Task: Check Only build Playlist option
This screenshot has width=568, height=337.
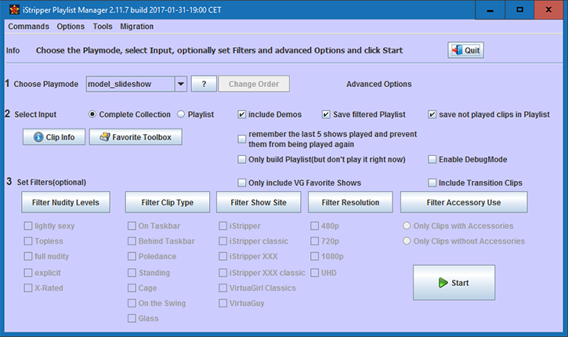Action: [241, 159]
